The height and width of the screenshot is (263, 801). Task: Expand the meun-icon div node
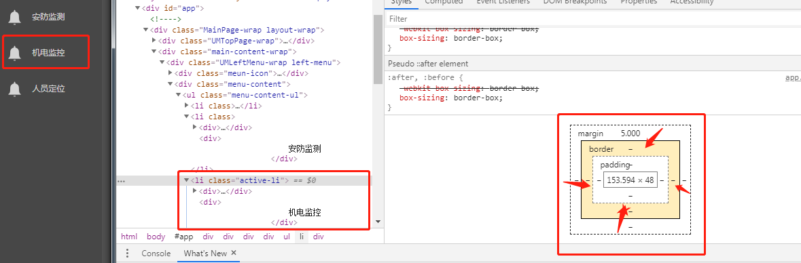[x=170, y=73]
